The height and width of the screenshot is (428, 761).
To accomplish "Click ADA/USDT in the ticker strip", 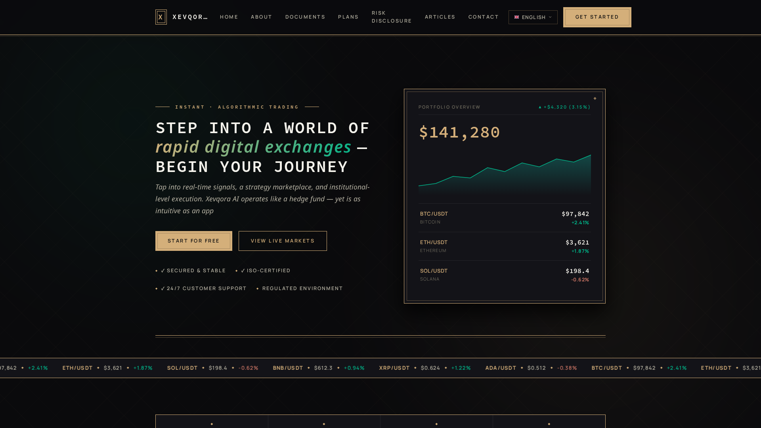I will (501, 368).
